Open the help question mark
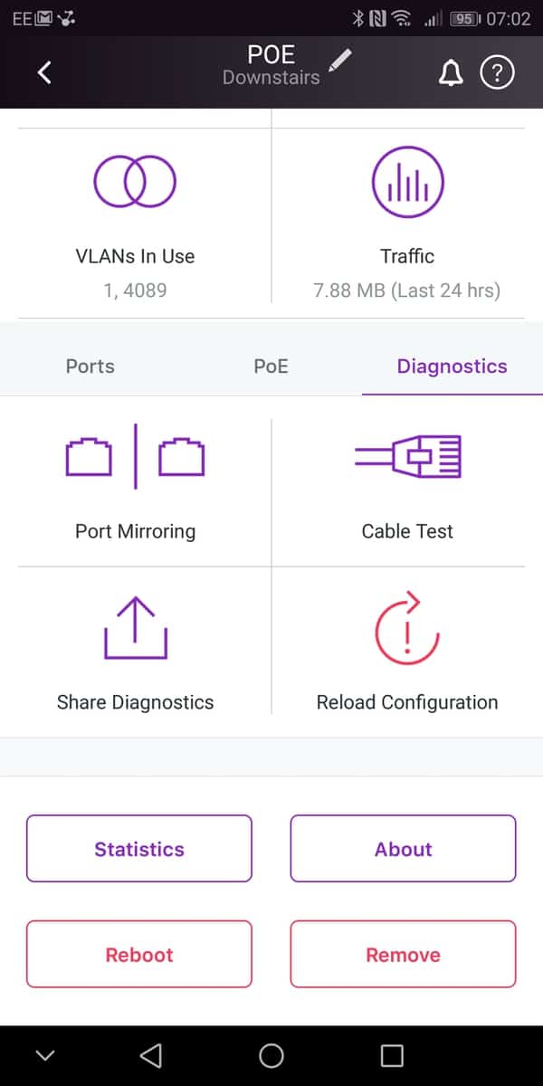Image resolution: width=543 pixels, height=1086 pixels. [497, 73]
